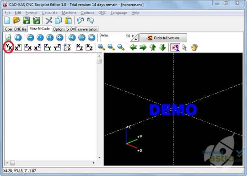Redo with the right curved arrow icon
This screenshot has width=247, height=176.
pyautogui.click(x=91, y=21)
